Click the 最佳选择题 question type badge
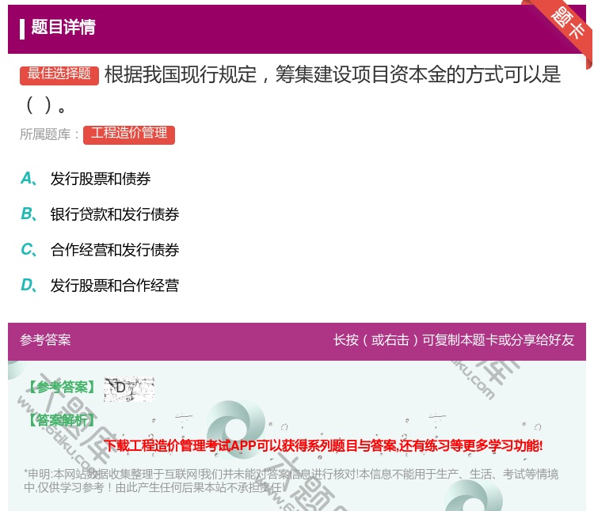The width and height of the screenshot is (594, 511). pyautogui.click(x=59, y=75)
